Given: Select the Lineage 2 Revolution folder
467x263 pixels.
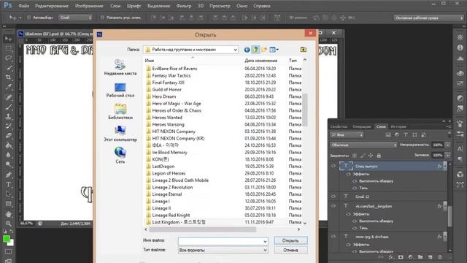Looking at the screenshot, I should tap(172, 187).
